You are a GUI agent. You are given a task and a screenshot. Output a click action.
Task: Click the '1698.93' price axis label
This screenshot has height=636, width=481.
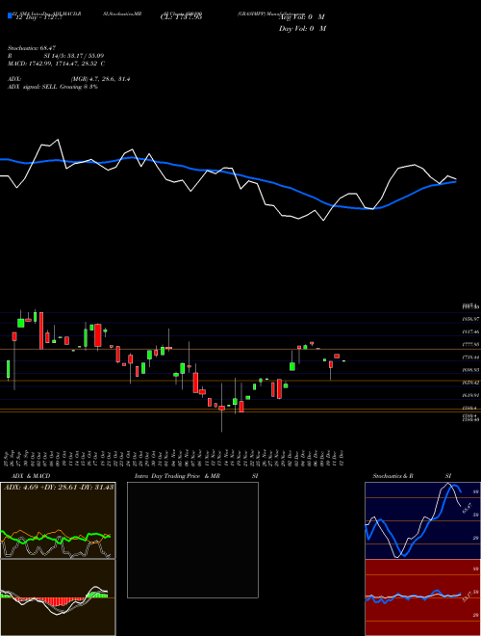470,370
